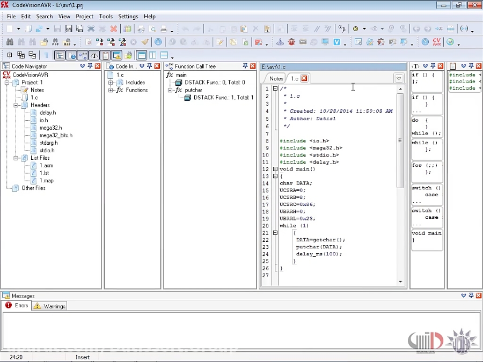Open Code Navigator panel dropdown arrow

82,66
